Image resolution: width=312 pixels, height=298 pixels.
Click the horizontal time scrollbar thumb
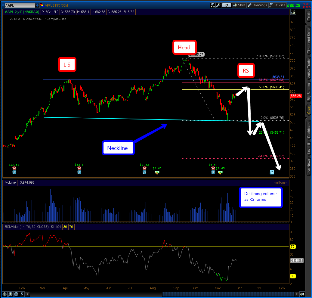pos(228,294)
